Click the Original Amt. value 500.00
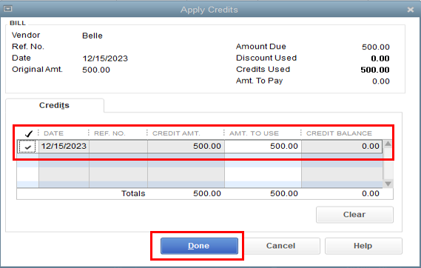 96,70
